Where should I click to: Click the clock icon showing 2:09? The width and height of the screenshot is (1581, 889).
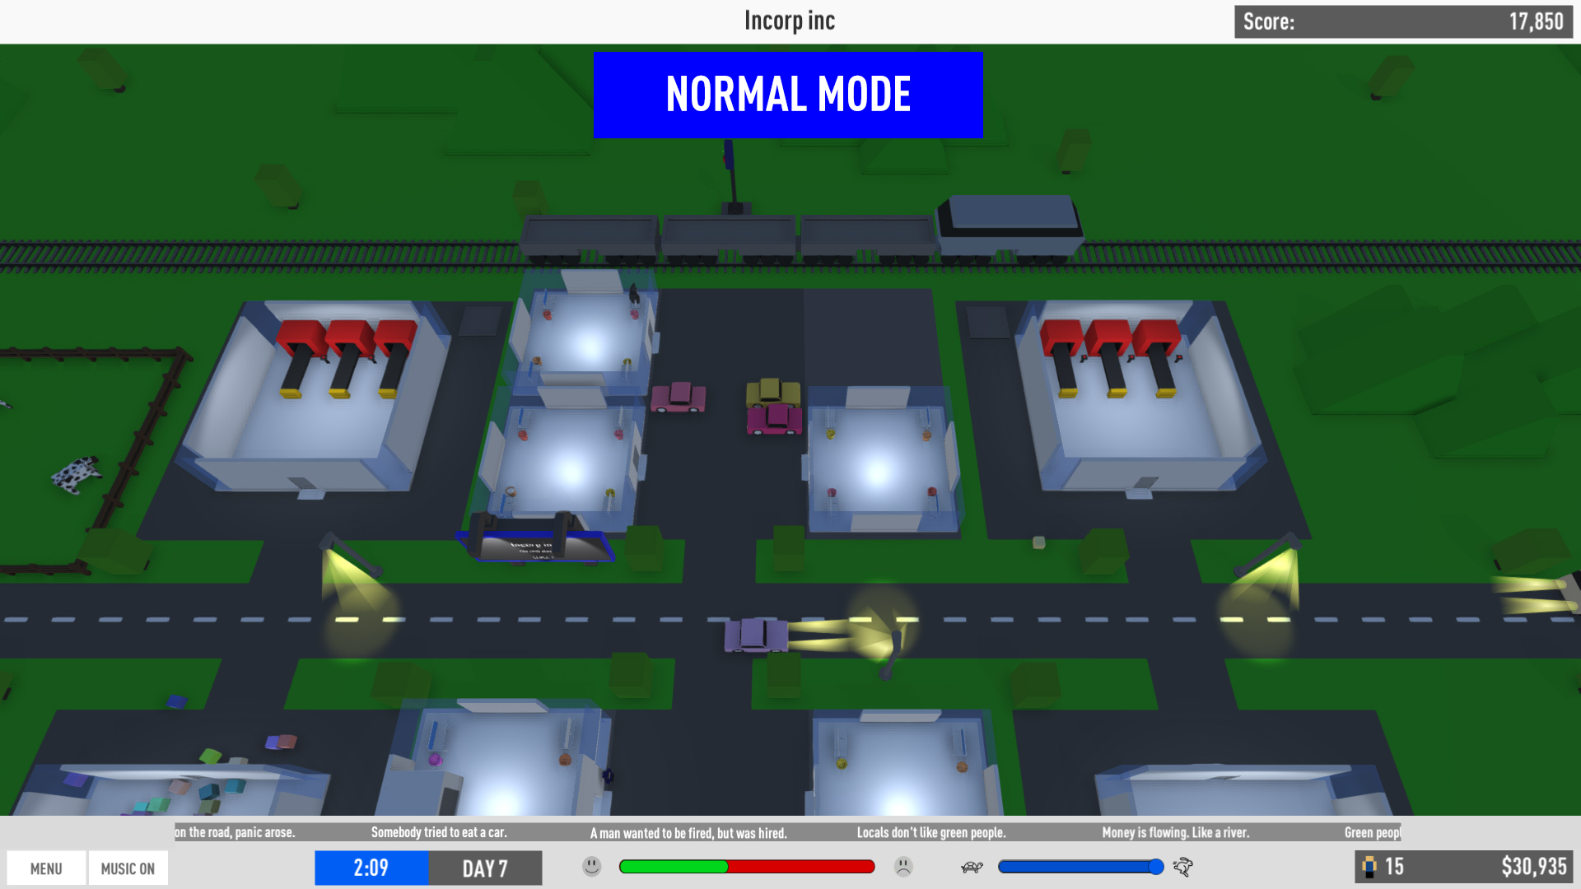(371, 867)
